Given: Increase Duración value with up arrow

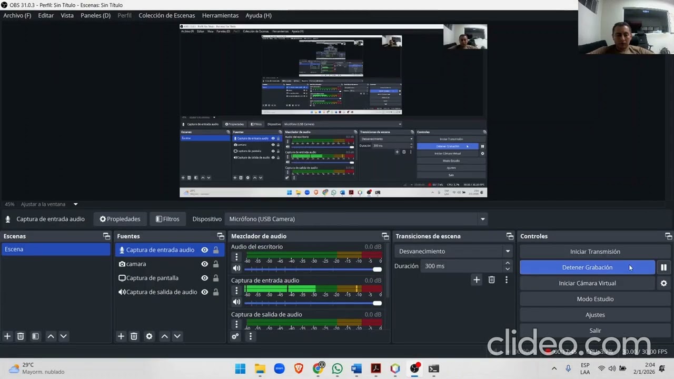Looking at the screenshot, I should (508, 263).
